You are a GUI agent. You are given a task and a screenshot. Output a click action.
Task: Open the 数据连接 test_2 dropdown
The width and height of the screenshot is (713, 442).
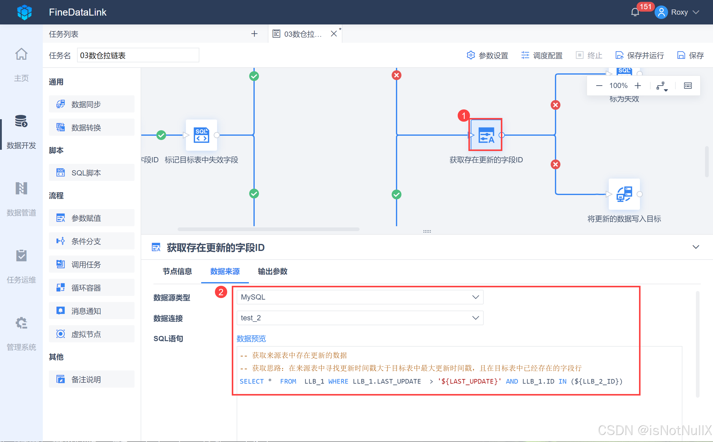360,318
